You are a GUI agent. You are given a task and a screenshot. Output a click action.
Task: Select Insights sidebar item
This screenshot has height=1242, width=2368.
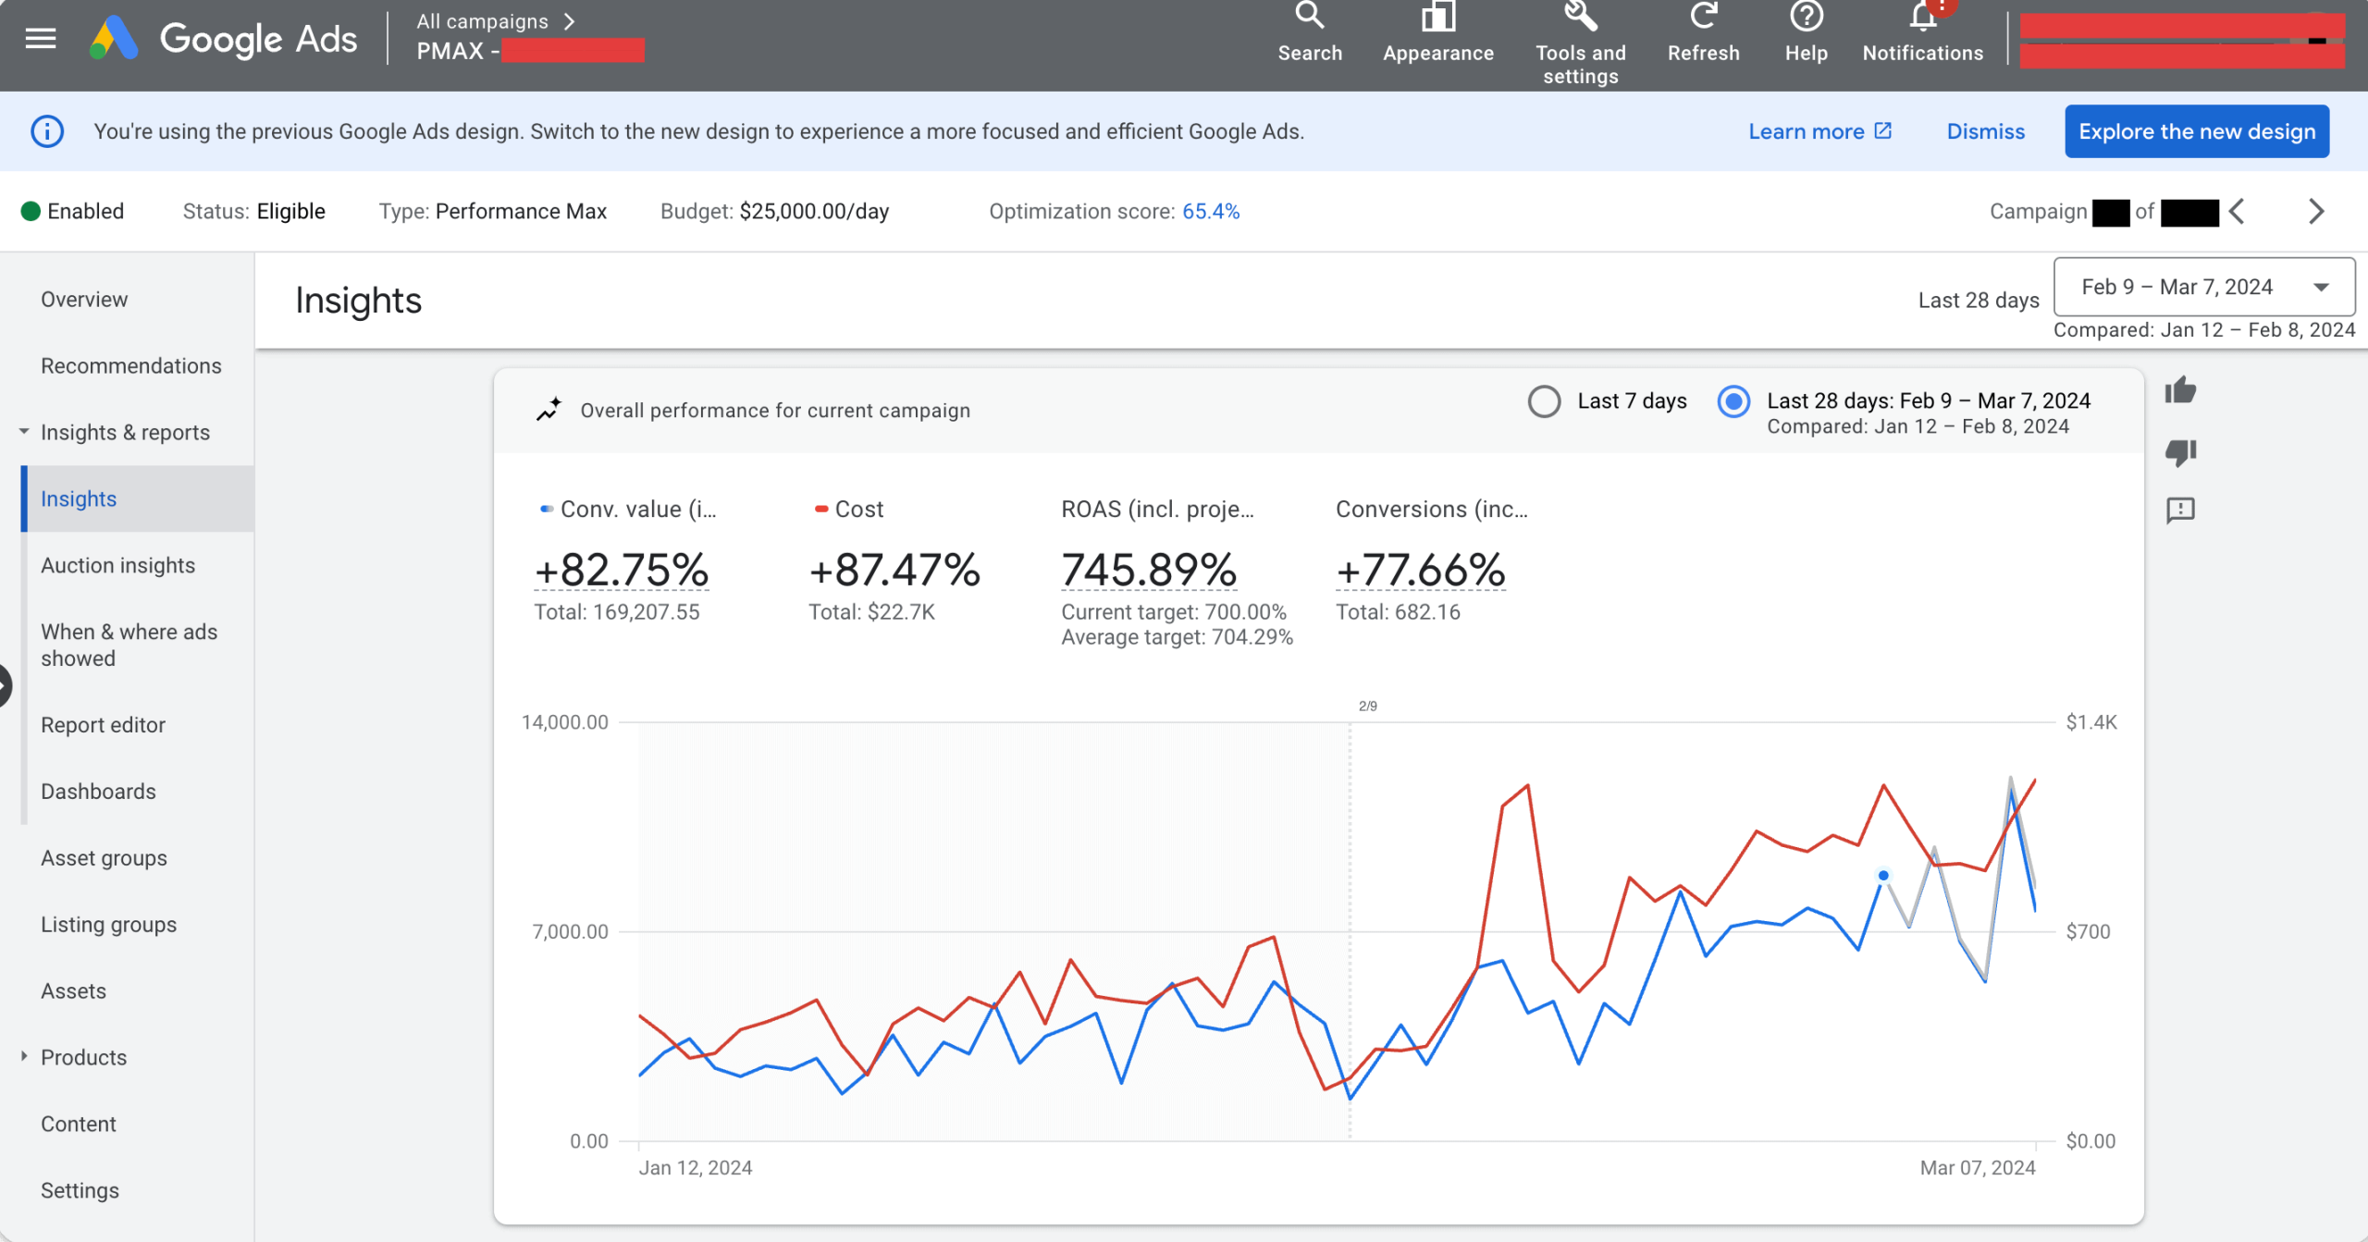coord(138,498)
